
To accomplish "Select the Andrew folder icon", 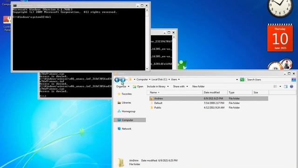I will pyautogui.click(x=151, y=98).
